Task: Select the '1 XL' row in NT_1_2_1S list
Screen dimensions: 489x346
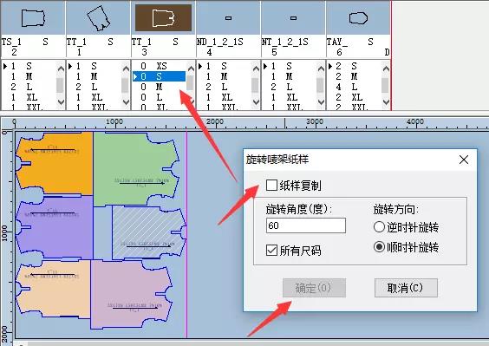Action: click(289, 97)
